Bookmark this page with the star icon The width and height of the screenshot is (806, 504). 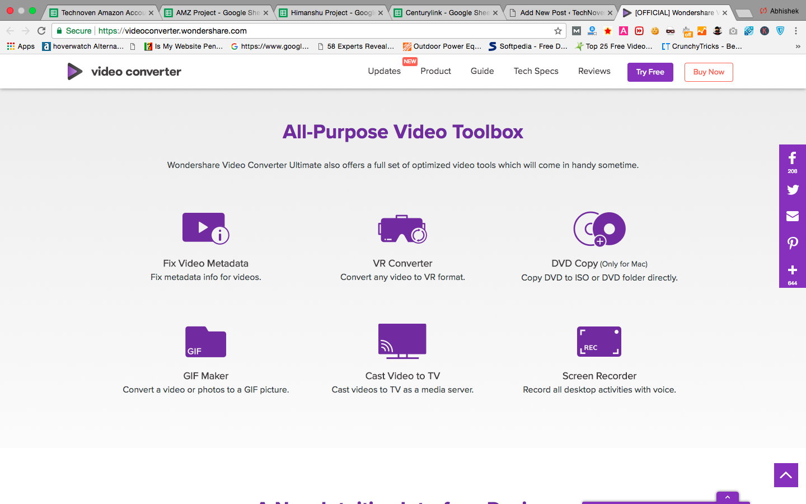557,31
